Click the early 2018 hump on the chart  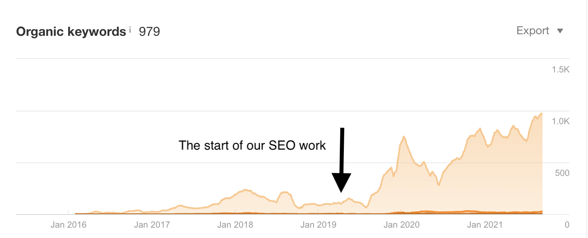245,190
